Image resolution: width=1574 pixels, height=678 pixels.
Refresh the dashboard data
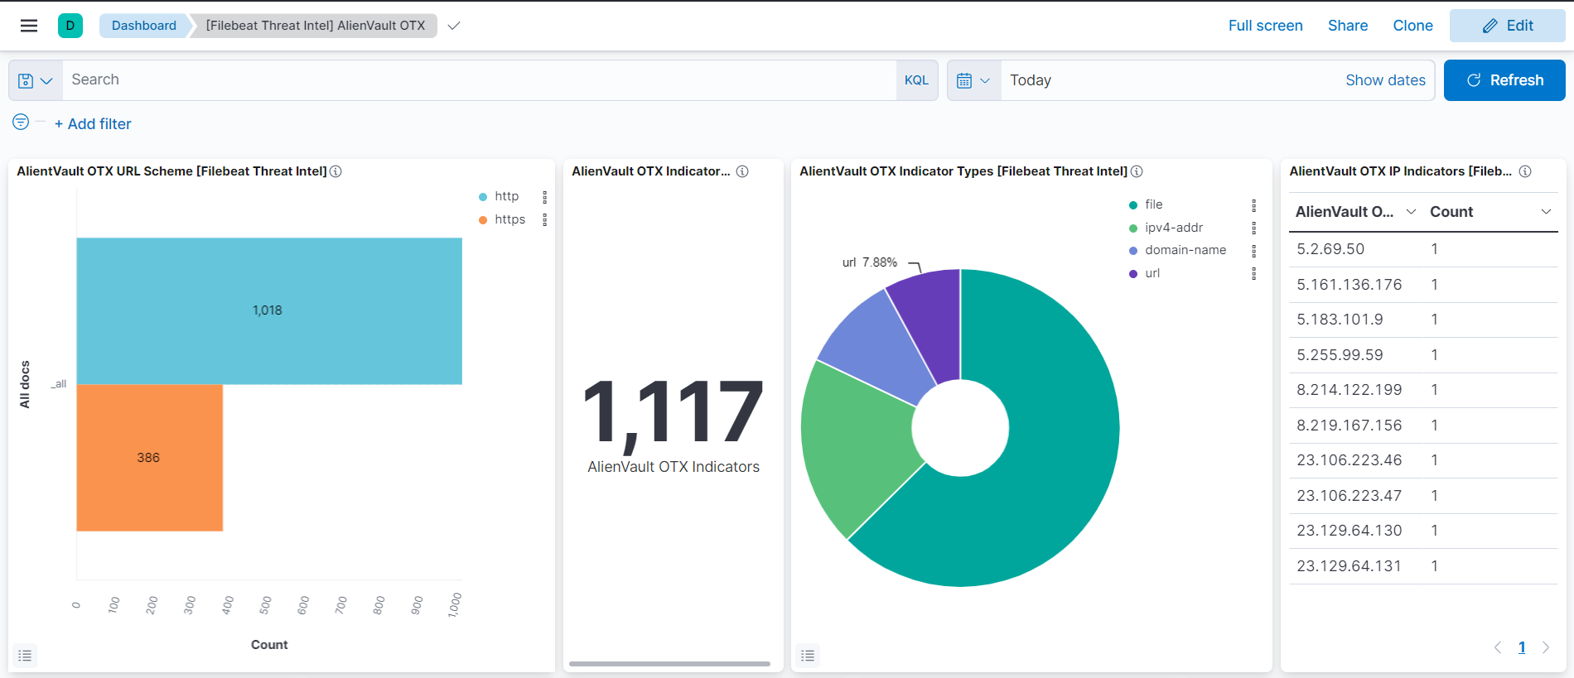(1504, 80)
